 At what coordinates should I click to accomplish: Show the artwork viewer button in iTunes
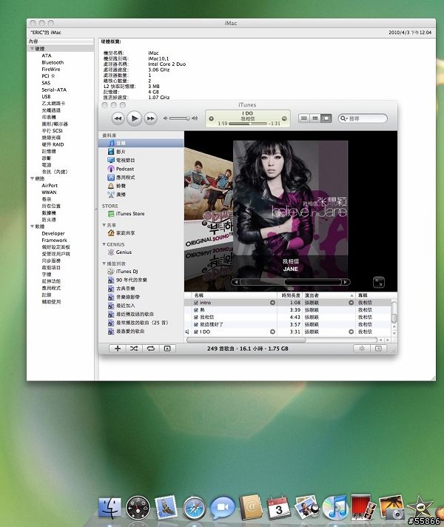[167, 349]
